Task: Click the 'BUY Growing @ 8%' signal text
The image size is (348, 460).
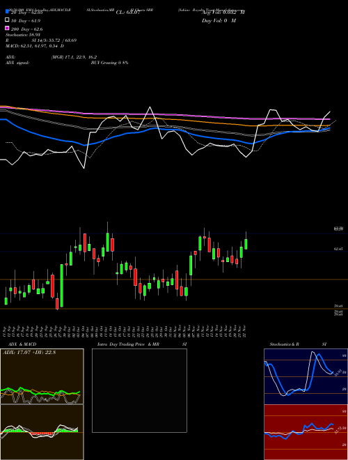Action: click(x=109, y=63)
